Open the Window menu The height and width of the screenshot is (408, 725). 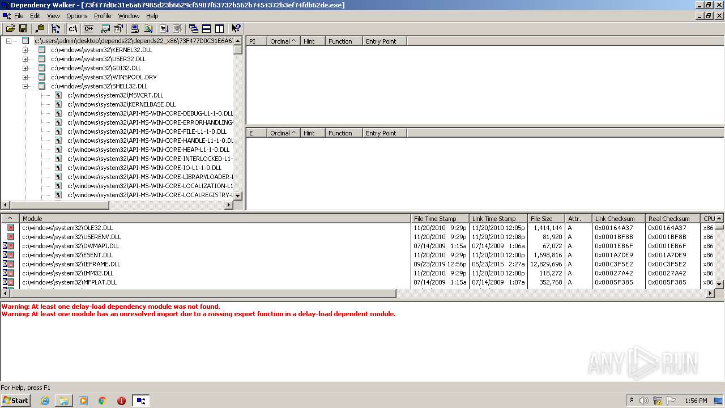tap(129, 16)
